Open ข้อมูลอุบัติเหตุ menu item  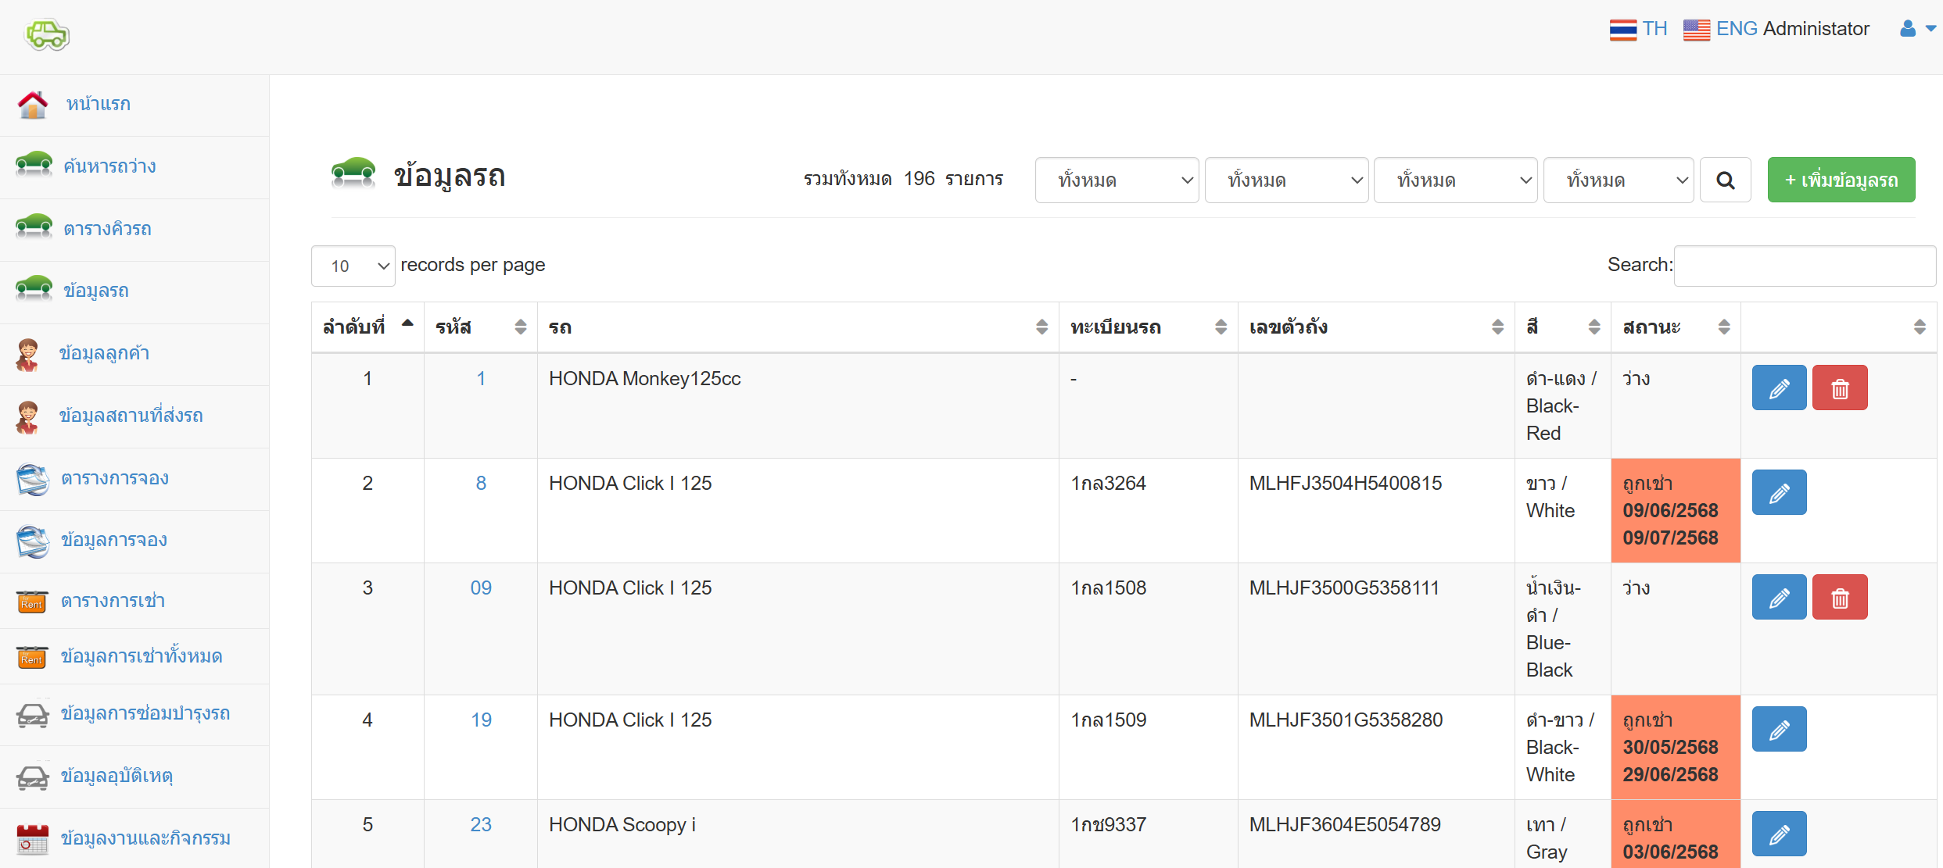tap(117, 776)
